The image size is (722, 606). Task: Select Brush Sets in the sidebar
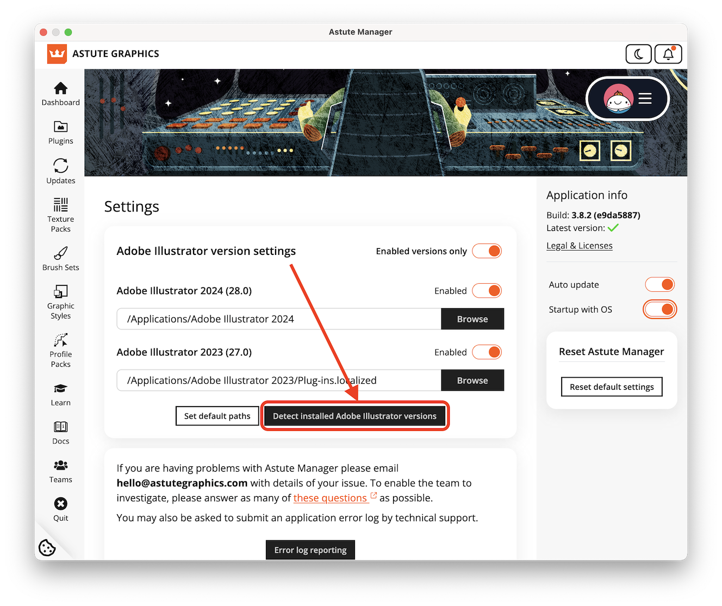pos(60,258)
